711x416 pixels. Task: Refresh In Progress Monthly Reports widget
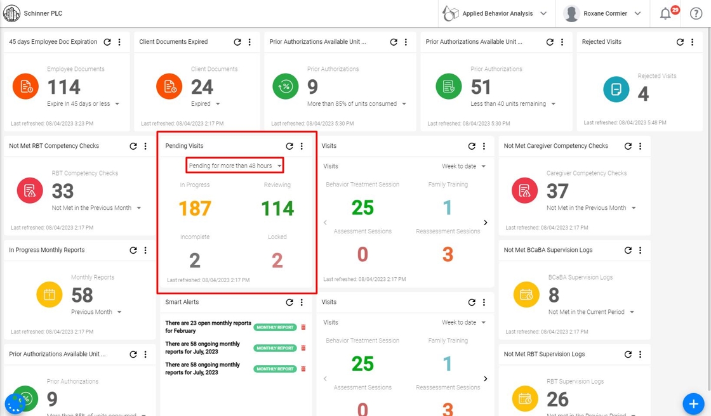click(x=133, y=250)
